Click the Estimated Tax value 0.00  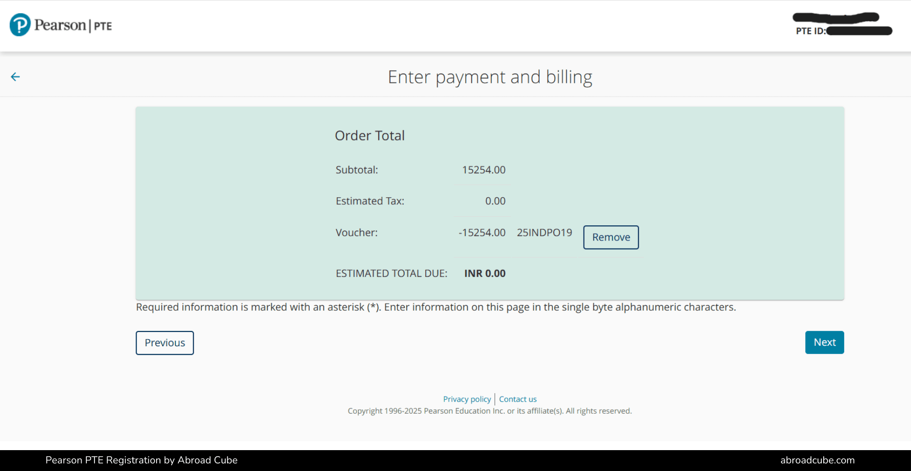pyautogui.click(x=495, y=201)
